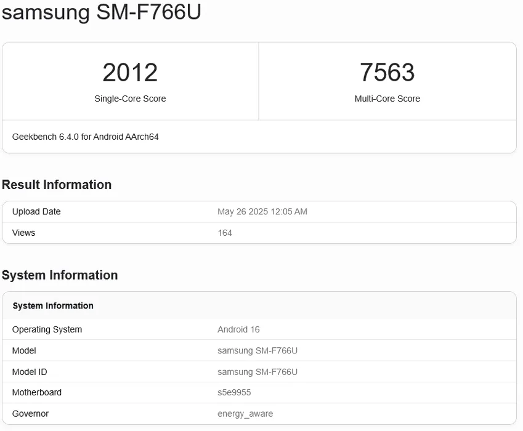Select the 164 views count
This screenshot has width=523, height=431.
tap(225, 233)
